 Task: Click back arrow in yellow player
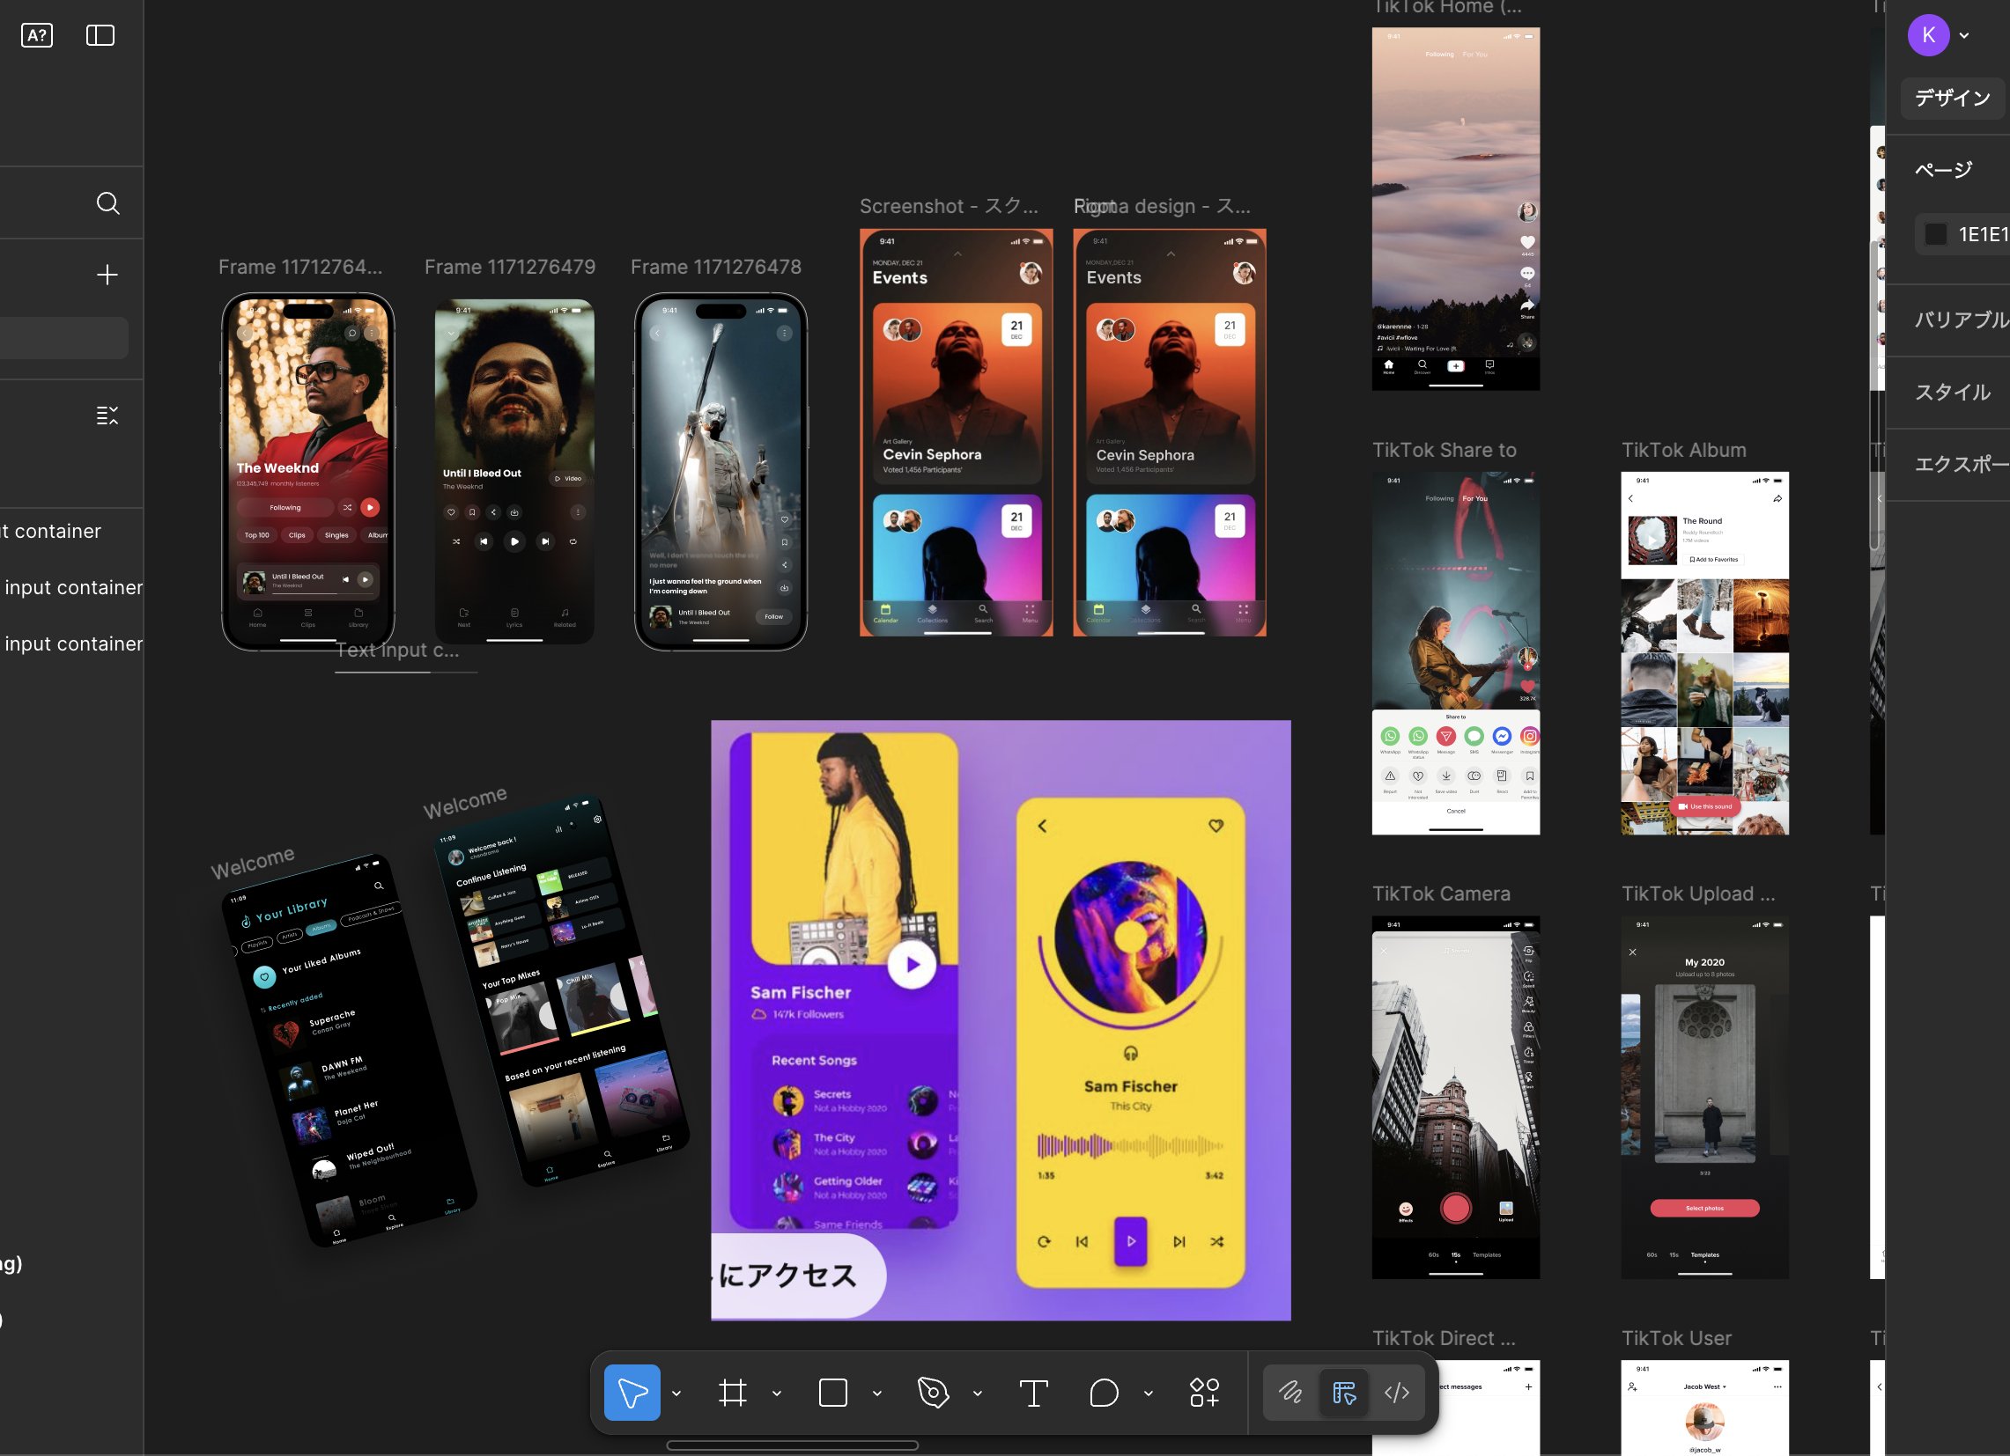point(1042,826)
